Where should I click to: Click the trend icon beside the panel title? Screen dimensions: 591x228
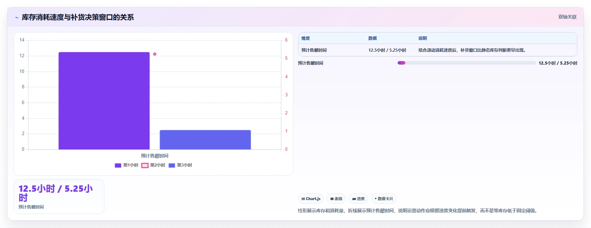[16, 17]
